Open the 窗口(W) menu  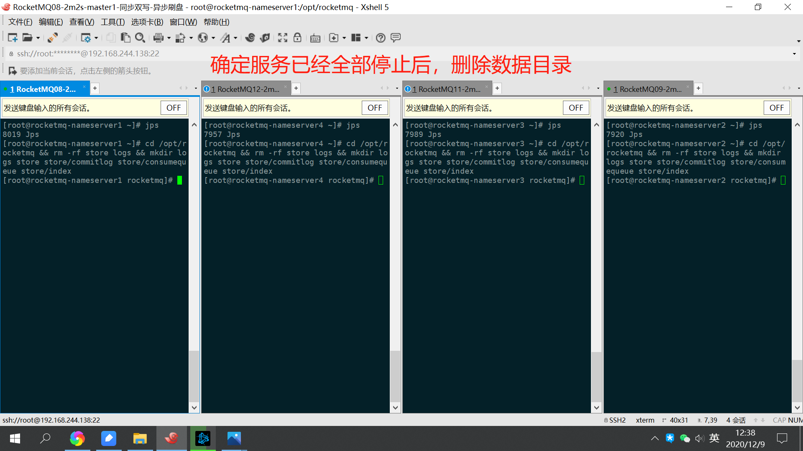click(183, 22)
